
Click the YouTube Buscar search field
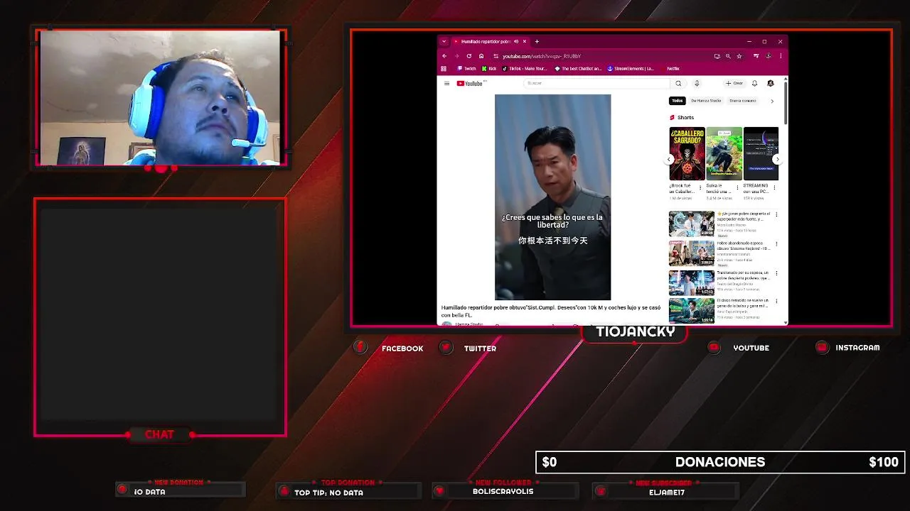(x=597, y=83)
